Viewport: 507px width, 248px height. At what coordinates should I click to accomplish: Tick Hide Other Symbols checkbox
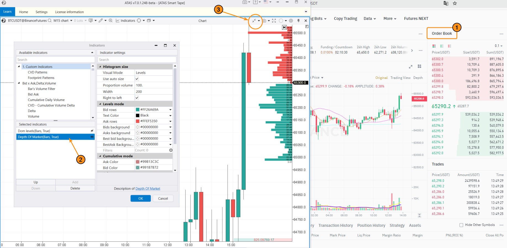pos(461,225)
